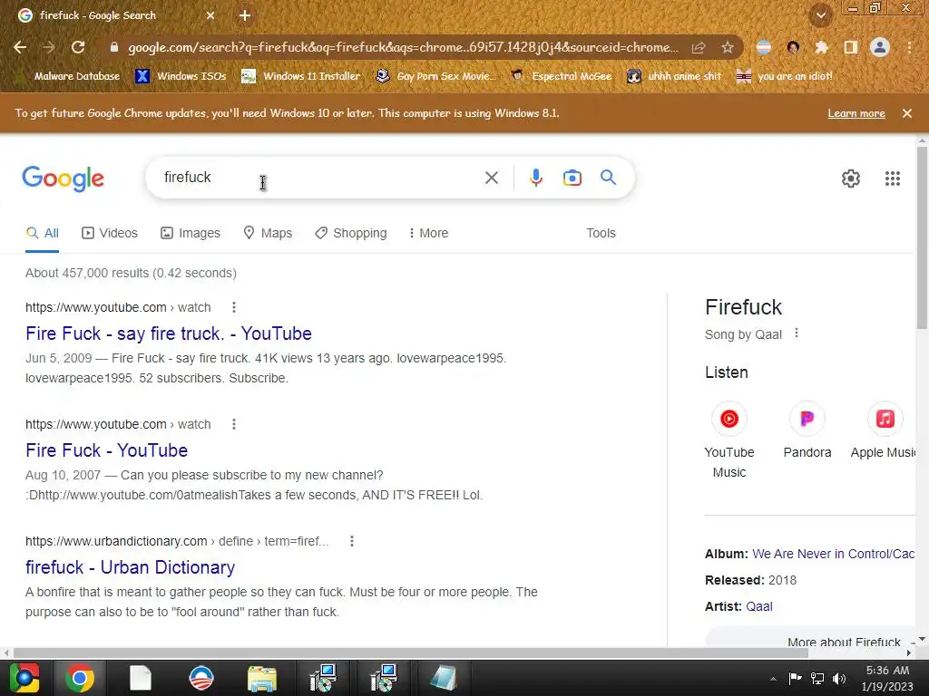Image resolution: width=929 pixels, height=696 pixels.
Task: Submit search with magnifier icon
Action: point(609,177)
